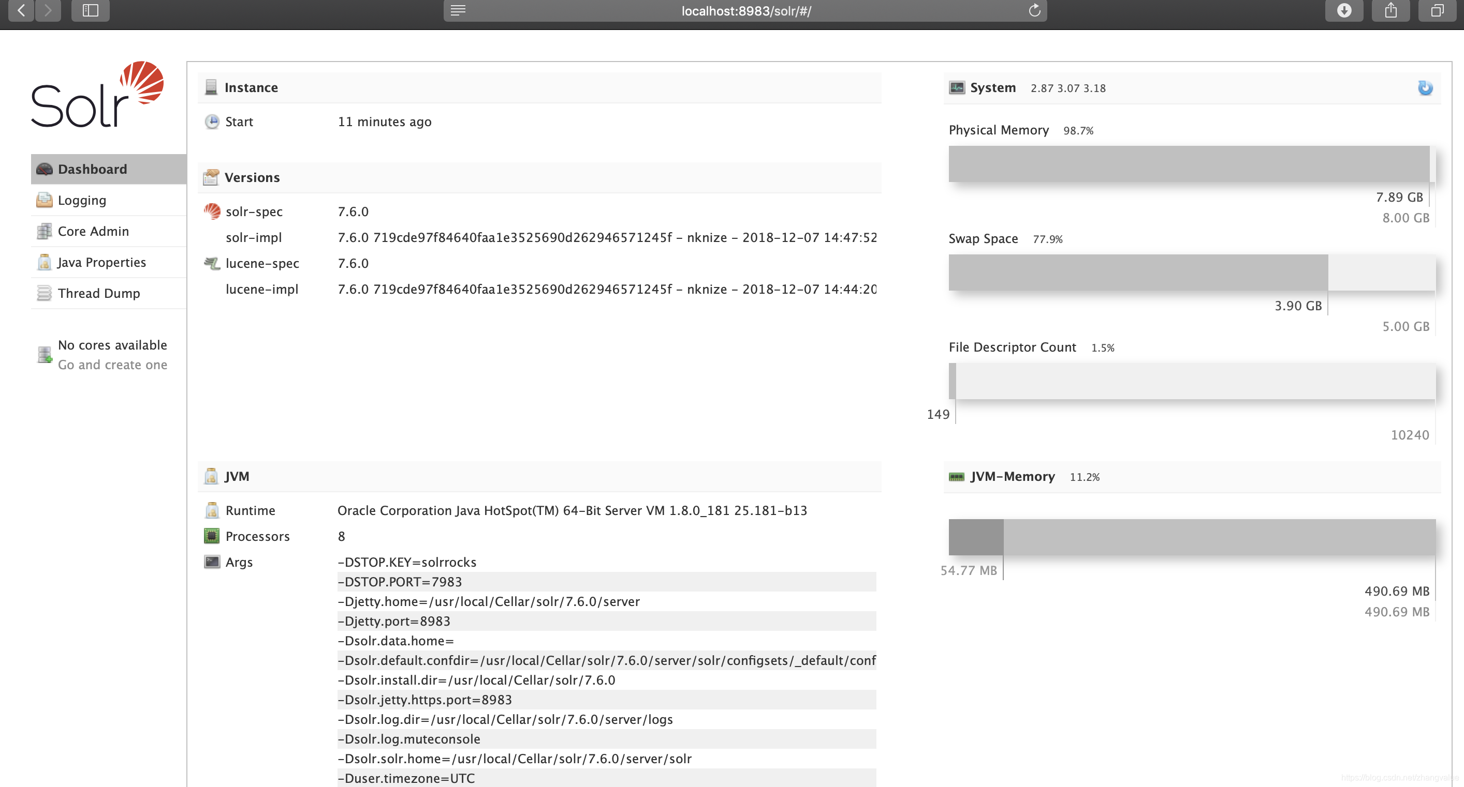Viewport: 1464px width, 787px height.
Task: Click the Solr logo
Action: [97, 95]
